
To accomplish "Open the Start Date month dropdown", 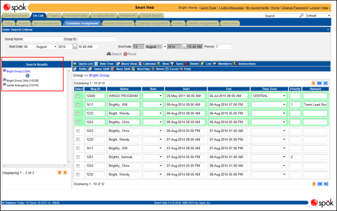I will [x=46, y=47].
